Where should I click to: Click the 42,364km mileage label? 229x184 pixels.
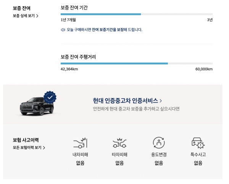pyautogui.click(x=69, y=69)
